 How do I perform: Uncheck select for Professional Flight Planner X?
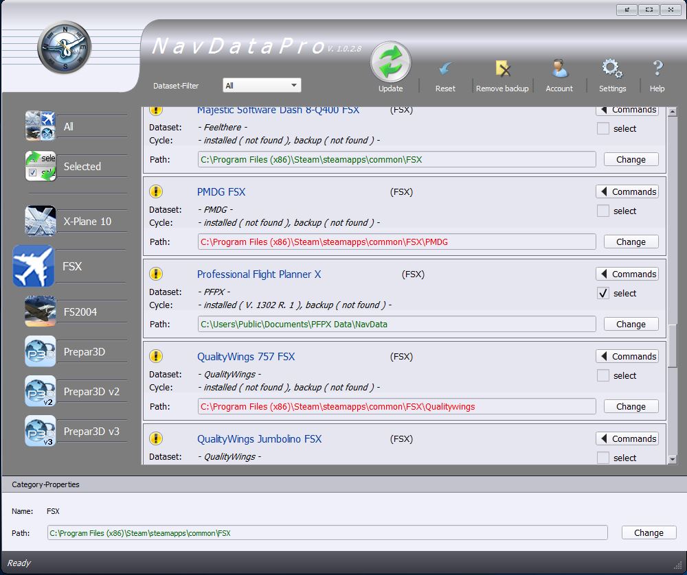click(x=603, y=293)
